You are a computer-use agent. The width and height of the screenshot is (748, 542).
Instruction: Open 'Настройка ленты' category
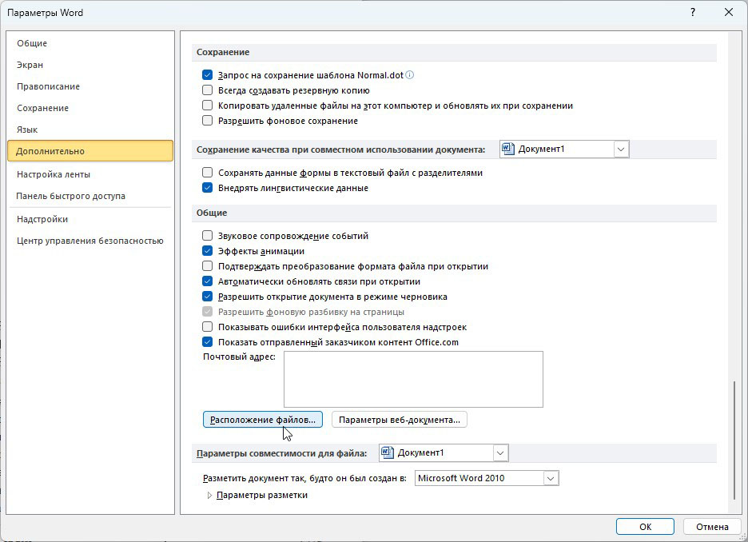54,174
